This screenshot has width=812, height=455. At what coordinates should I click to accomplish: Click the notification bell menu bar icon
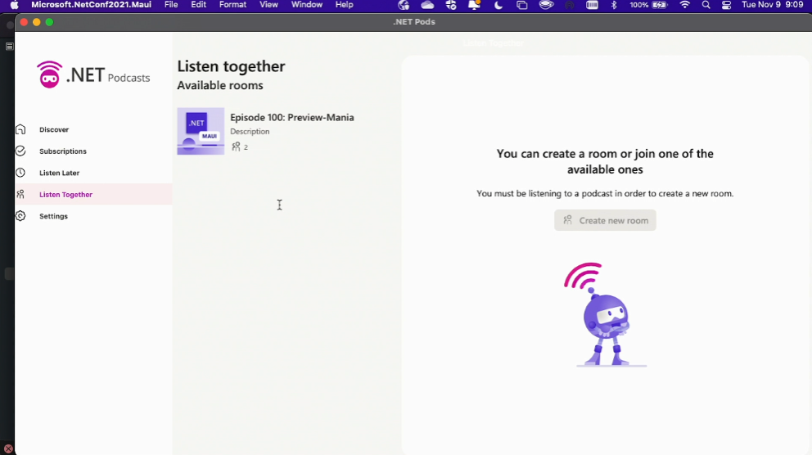474,5
